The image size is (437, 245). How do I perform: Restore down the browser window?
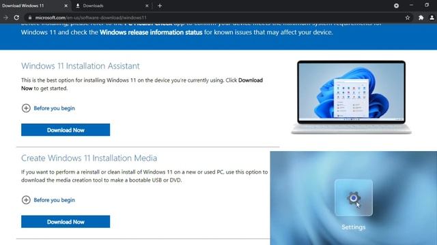pyautogui.click(x=427, y=5)
